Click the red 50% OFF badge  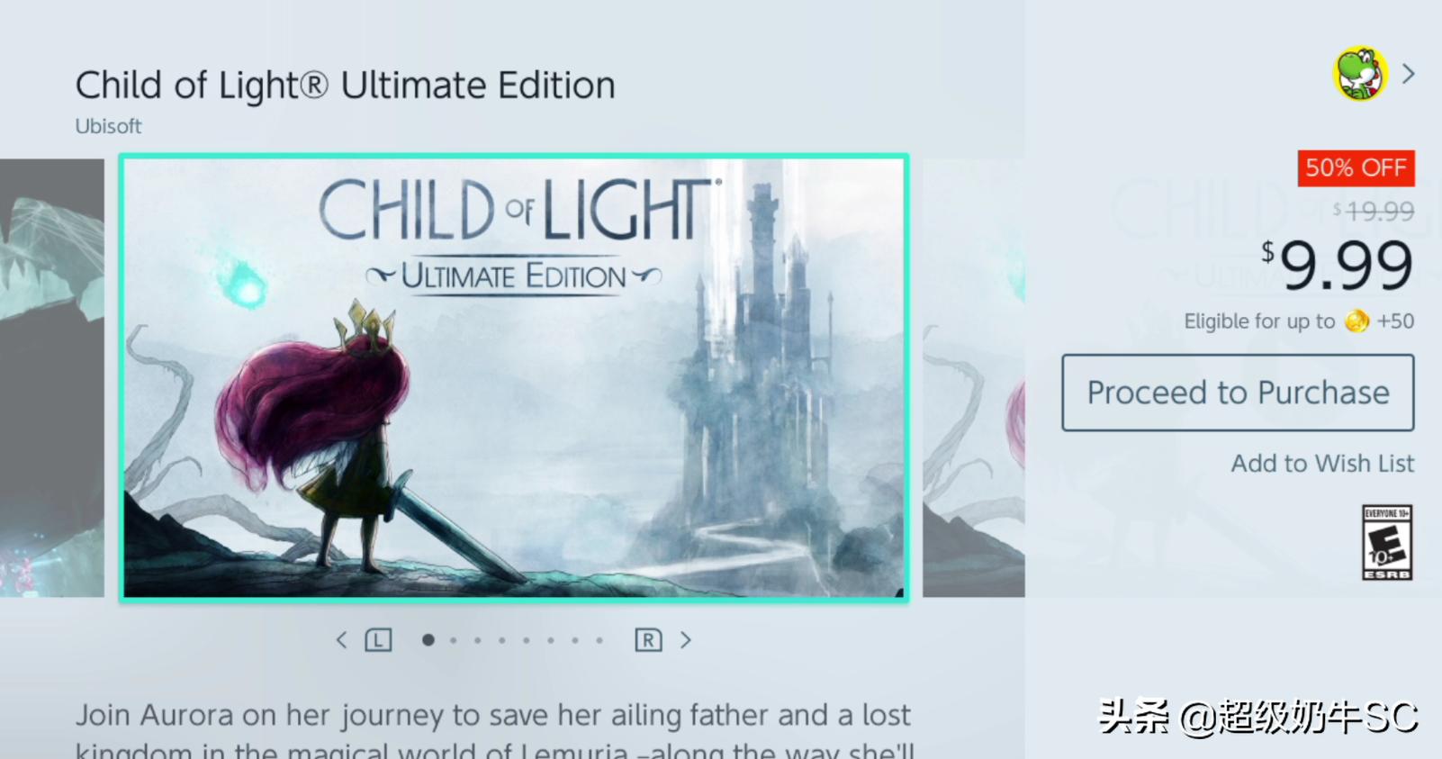1356,168
